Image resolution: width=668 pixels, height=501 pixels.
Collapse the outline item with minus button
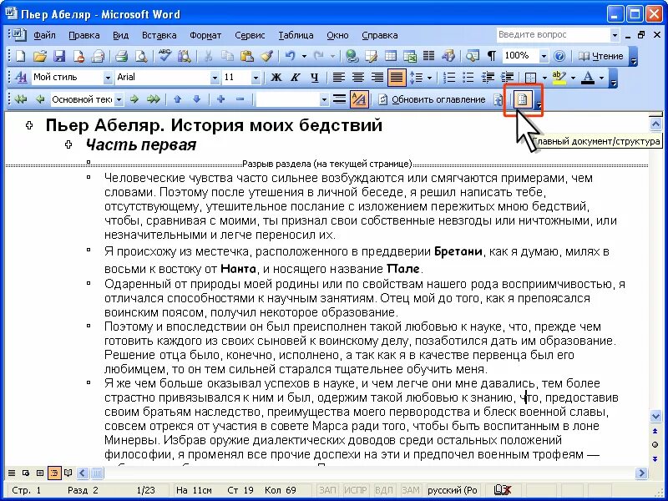[240, 99]
